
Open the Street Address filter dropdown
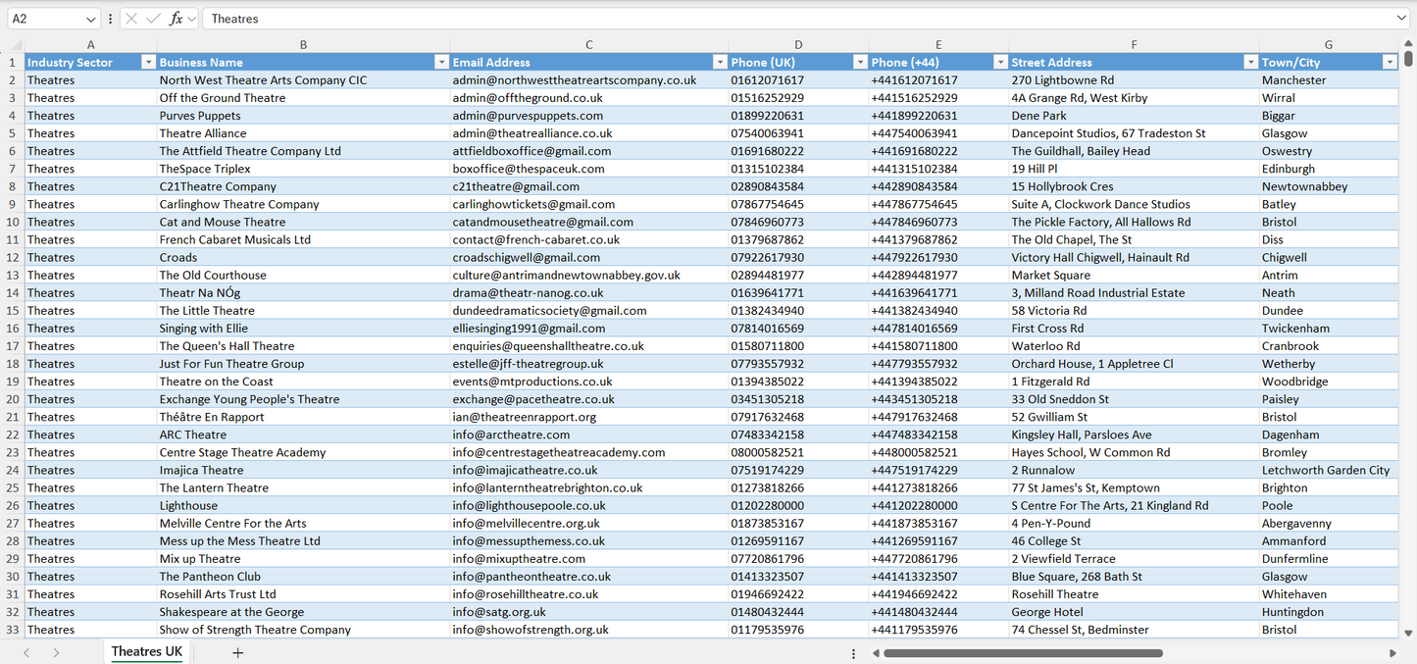[x=1250, y=62]
